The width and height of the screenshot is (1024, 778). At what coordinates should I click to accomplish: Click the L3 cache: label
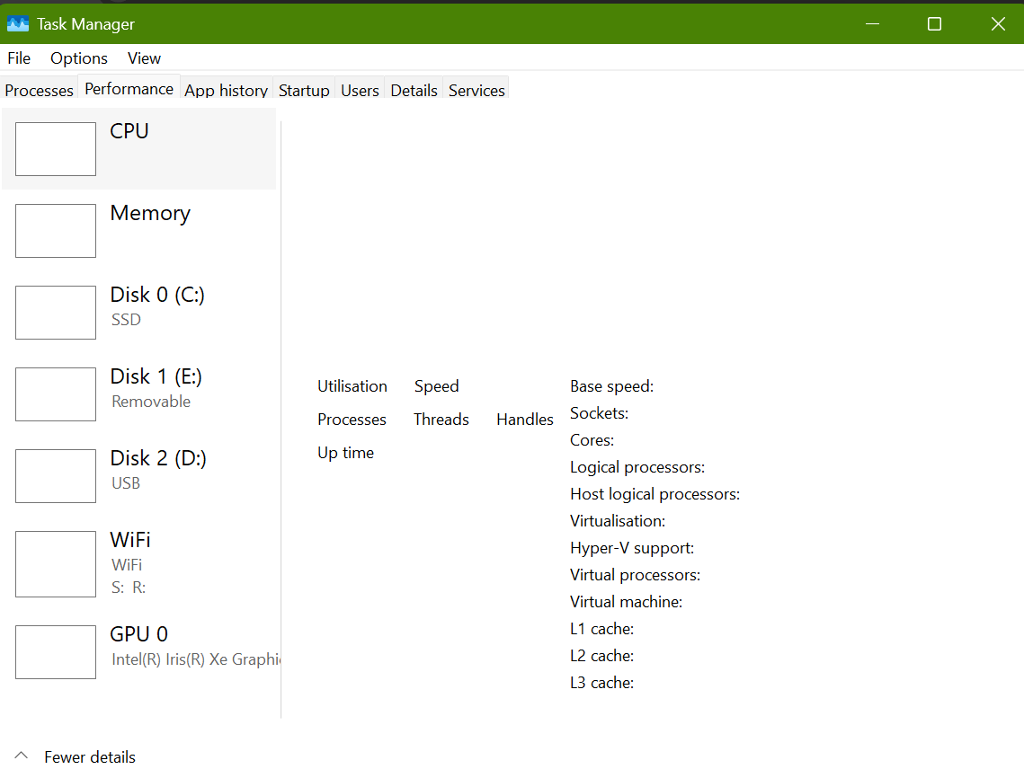coord(602,683)
